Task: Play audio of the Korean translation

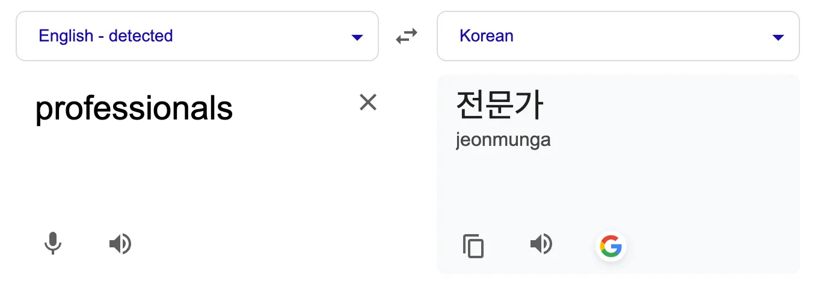Action: coord(541,244)
